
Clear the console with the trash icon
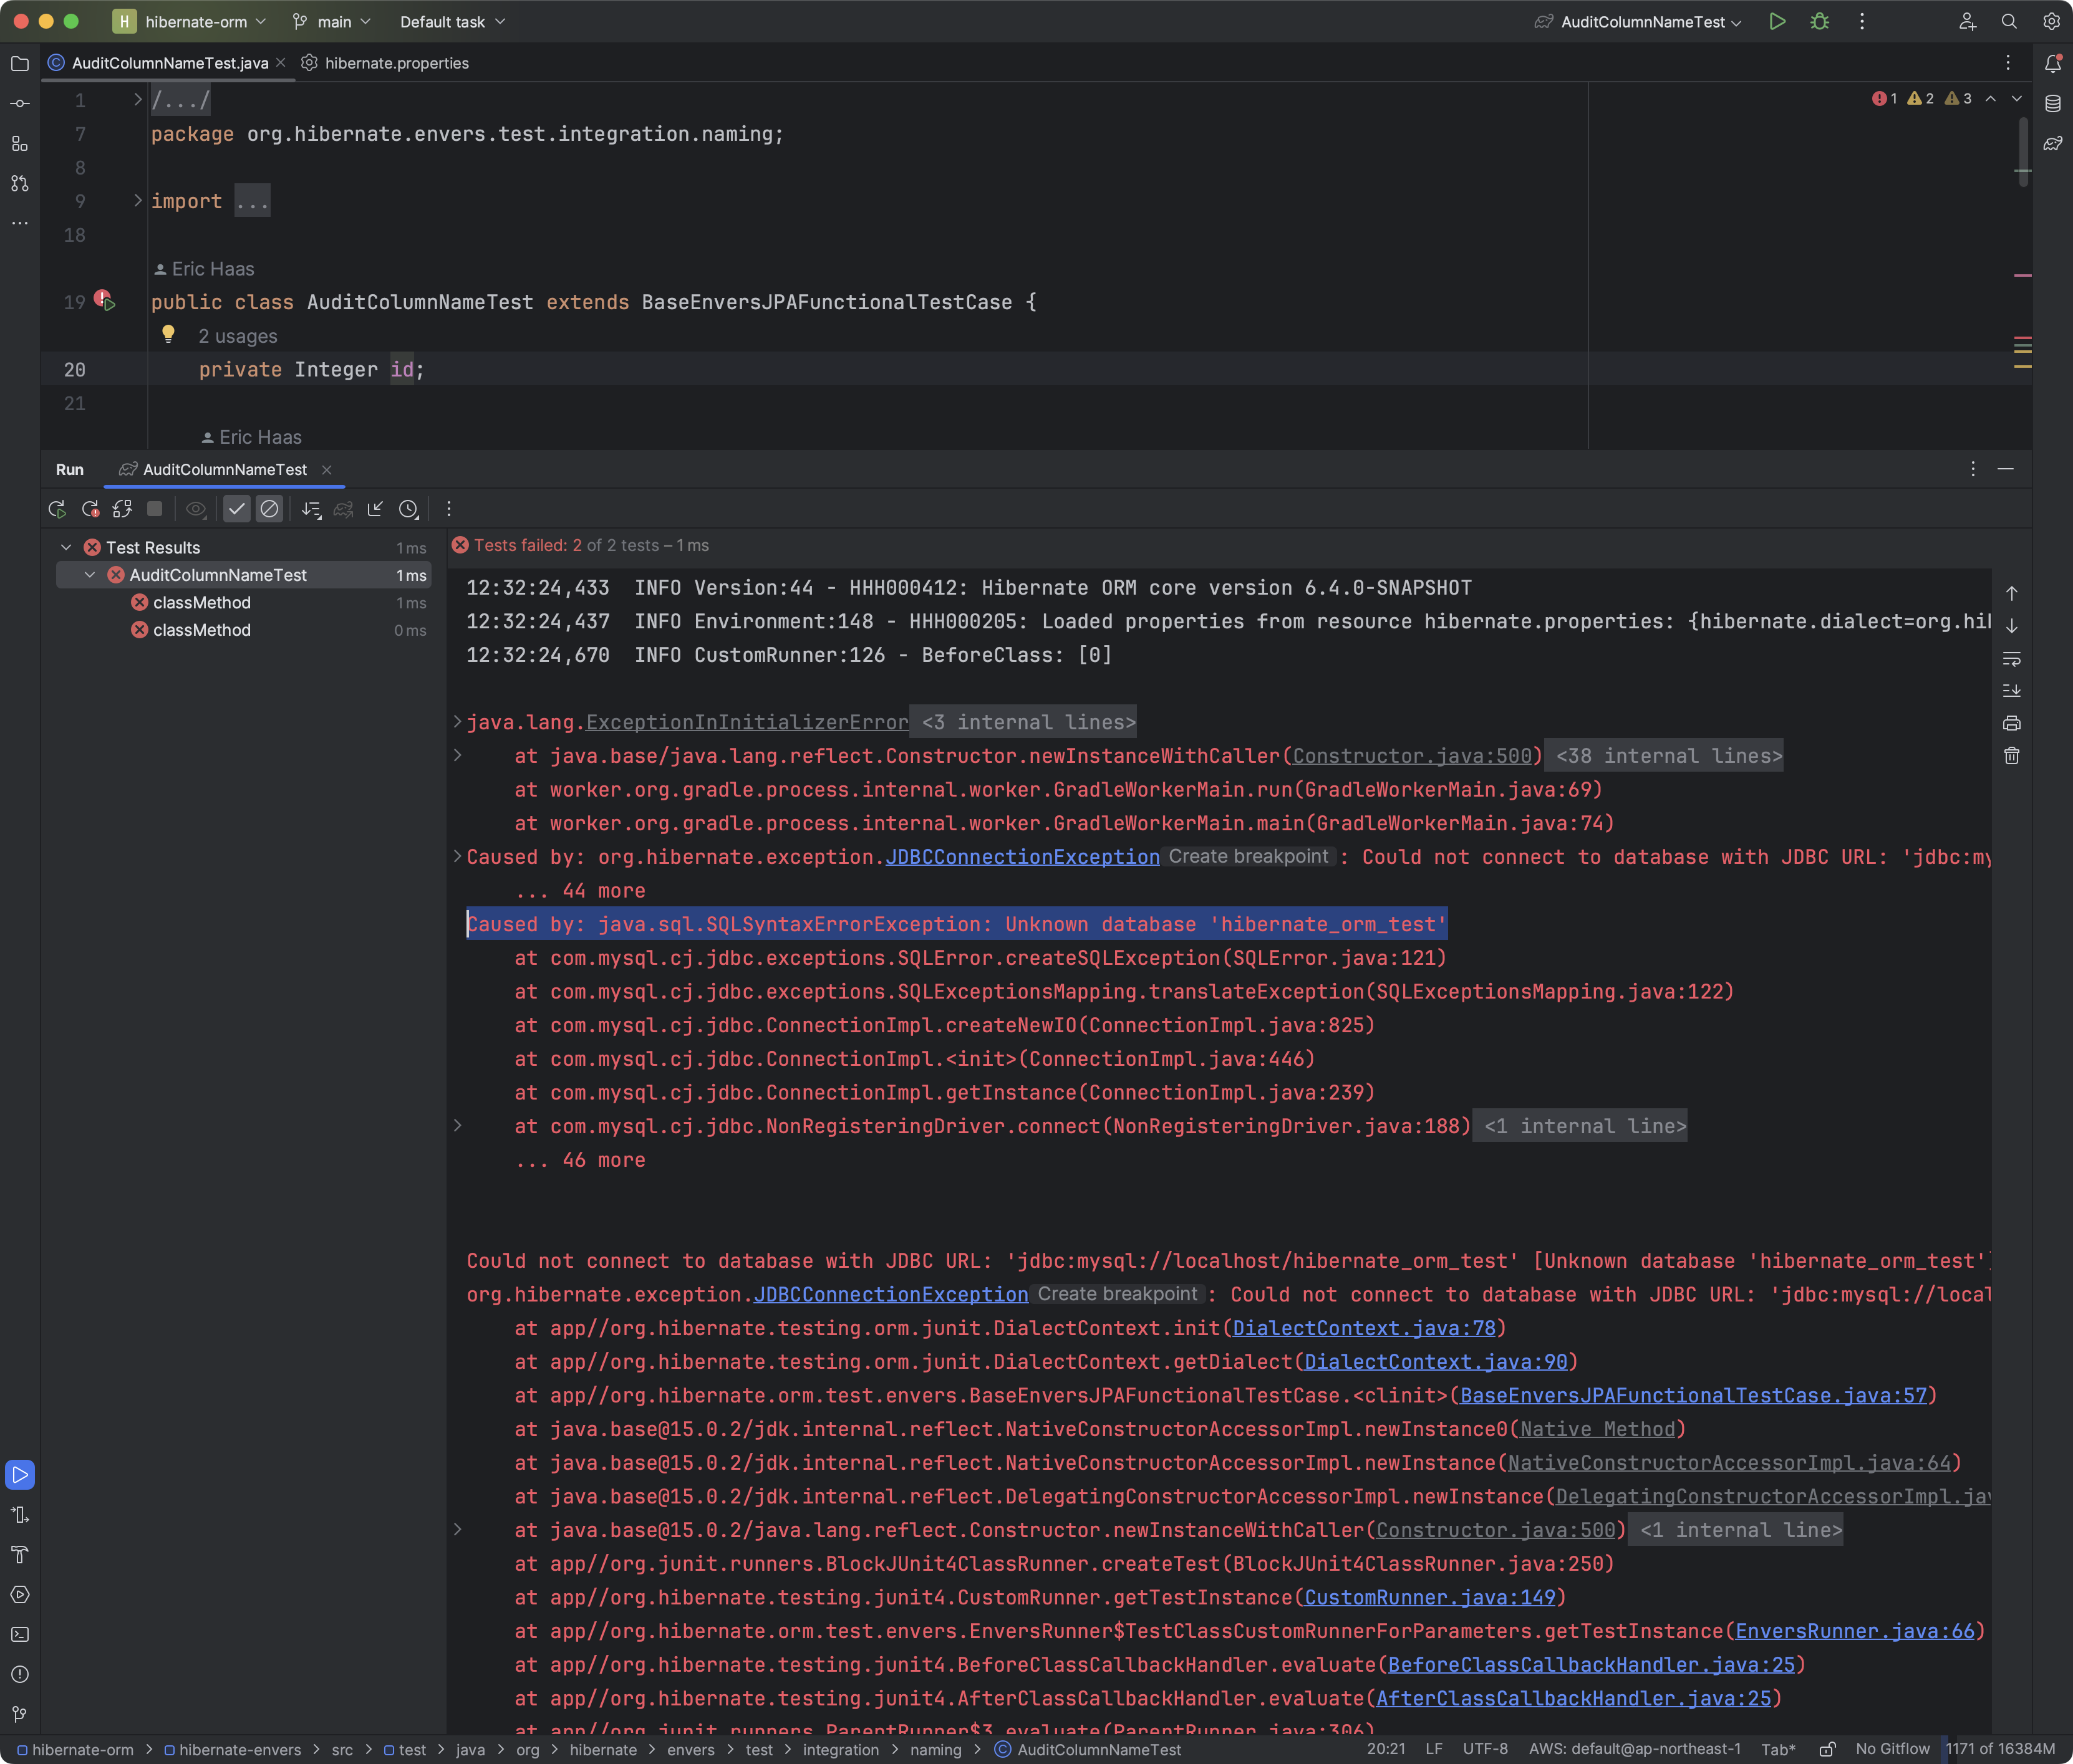2012,756
